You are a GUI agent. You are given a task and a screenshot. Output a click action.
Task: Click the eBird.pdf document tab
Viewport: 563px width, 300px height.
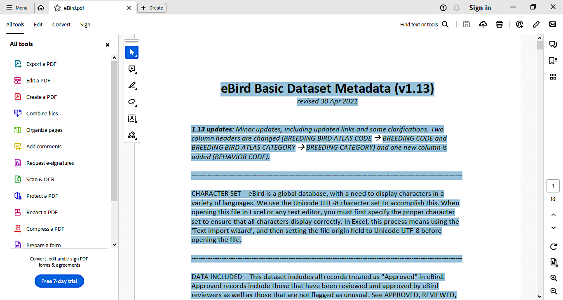click(91, 8)
